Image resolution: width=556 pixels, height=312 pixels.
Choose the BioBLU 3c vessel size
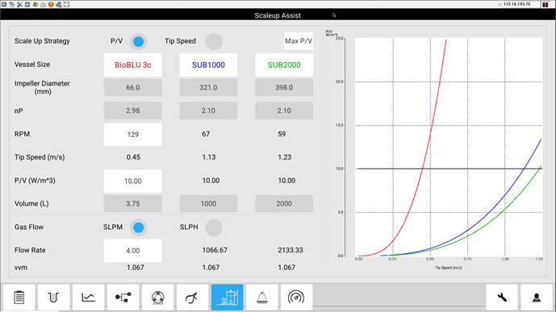(x=133, y=64)
